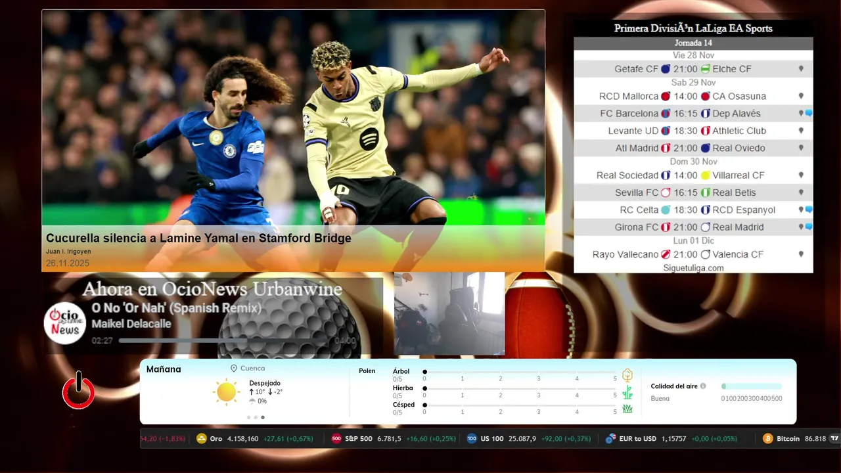Click the stadium pin for Atl Madrid–Real Oviedo

[801, 148]
